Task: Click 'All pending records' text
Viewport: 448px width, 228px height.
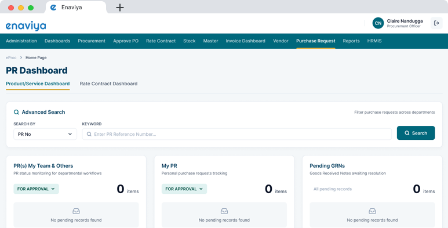Action: 333,189
